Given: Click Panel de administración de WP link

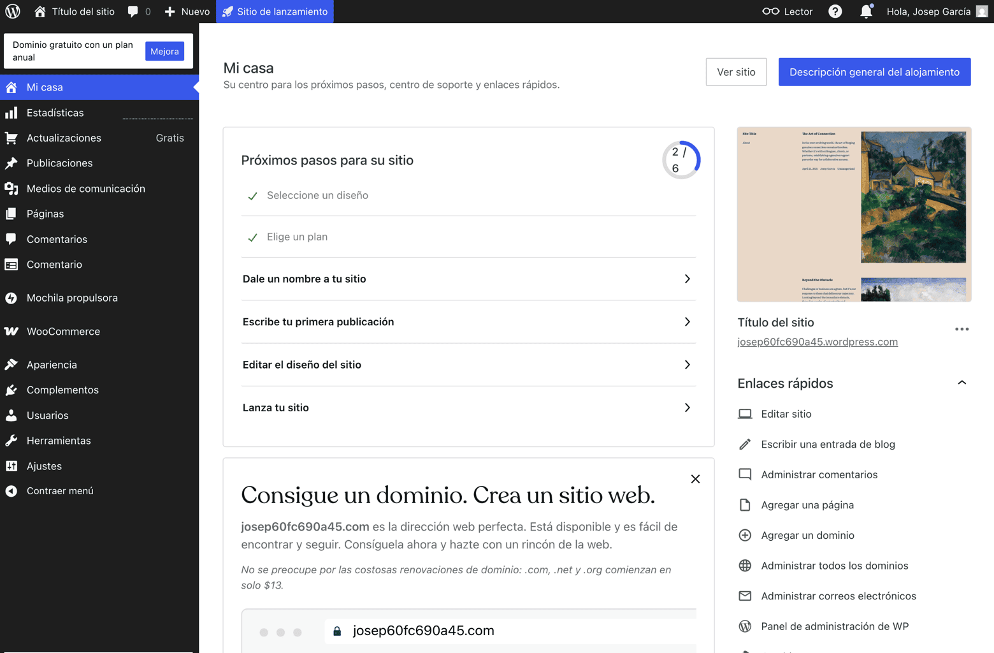Looking at the screenshot, I should click(835, 626).
